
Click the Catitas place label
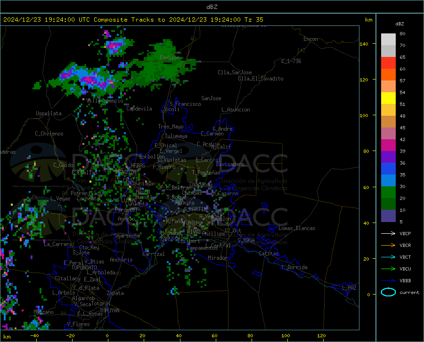point(269,254)
